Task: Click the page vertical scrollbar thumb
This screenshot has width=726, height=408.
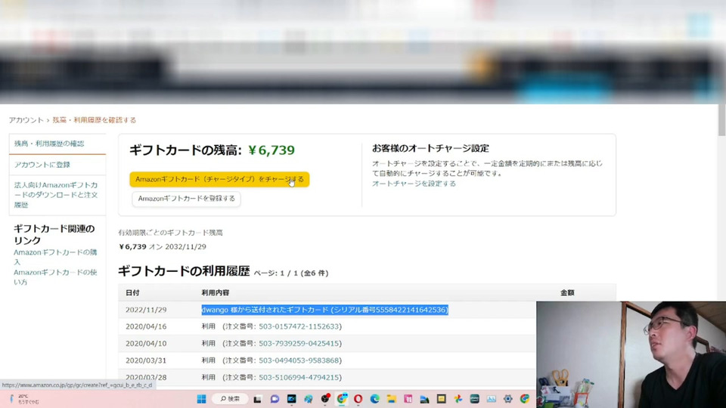Action: pyautogui.click(x=721, y=120)
